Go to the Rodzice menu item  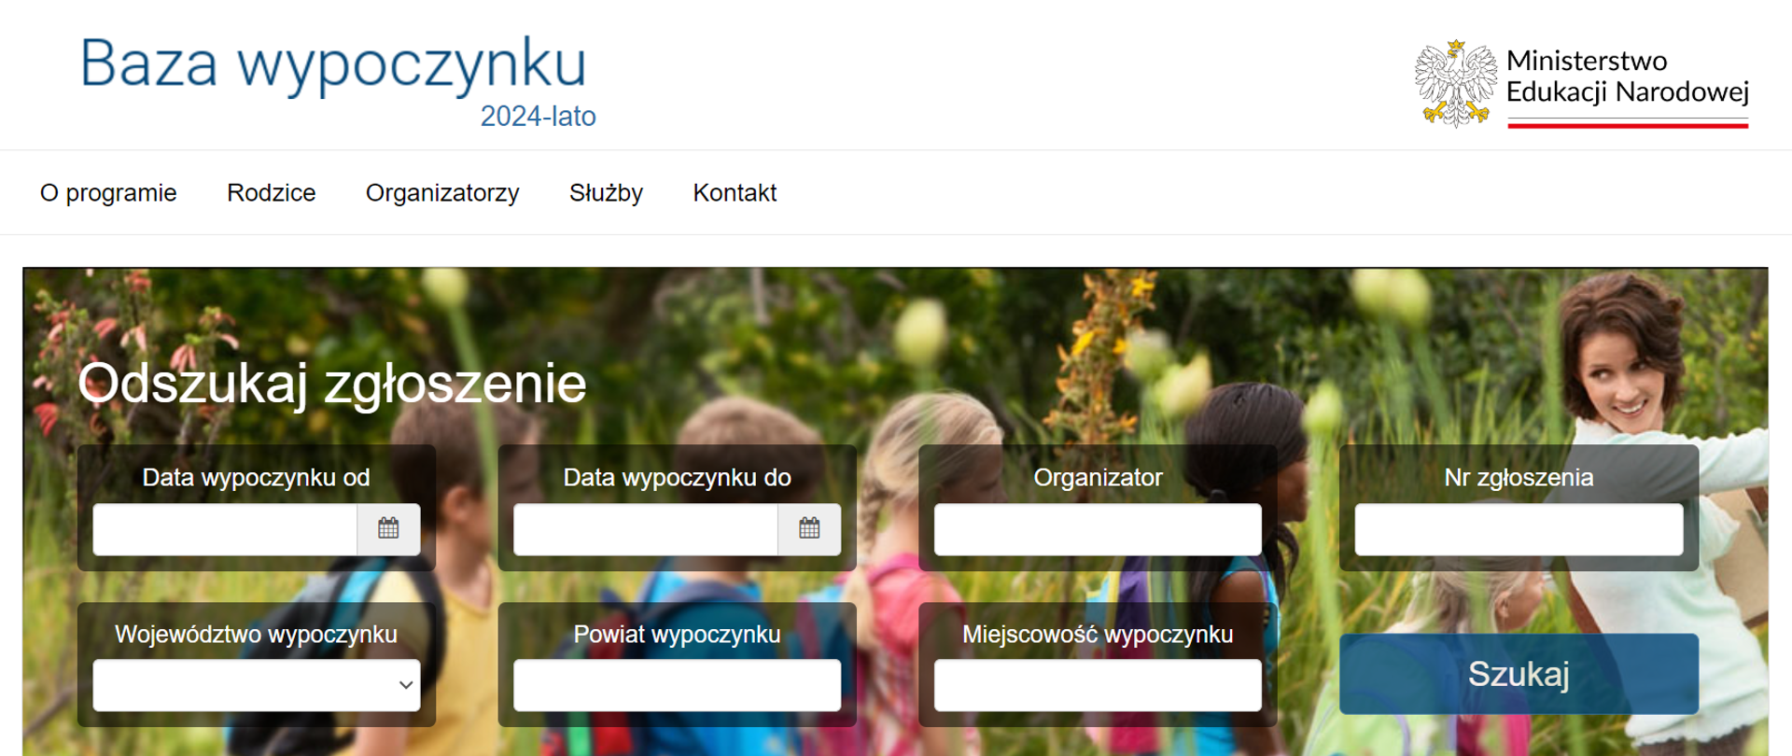(272, 193)
